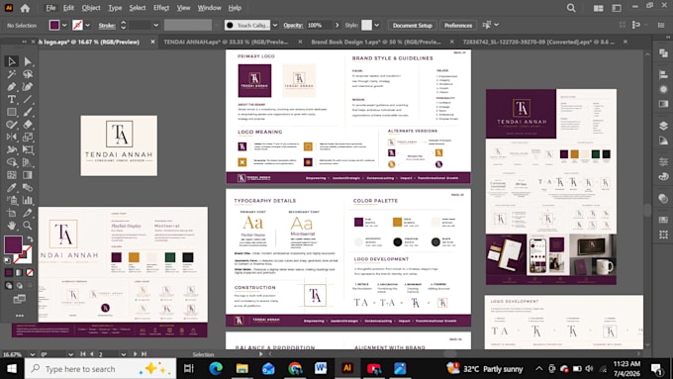This screenshot has height=379, width=673.
Task: Activate the Type tool
Action: [12, 99]
